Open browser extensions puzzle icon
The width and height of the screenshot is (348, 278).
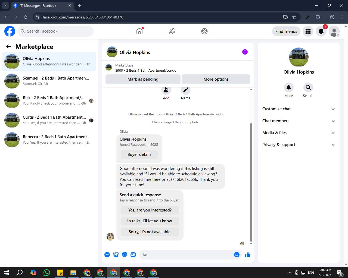(x=318, y=17)
